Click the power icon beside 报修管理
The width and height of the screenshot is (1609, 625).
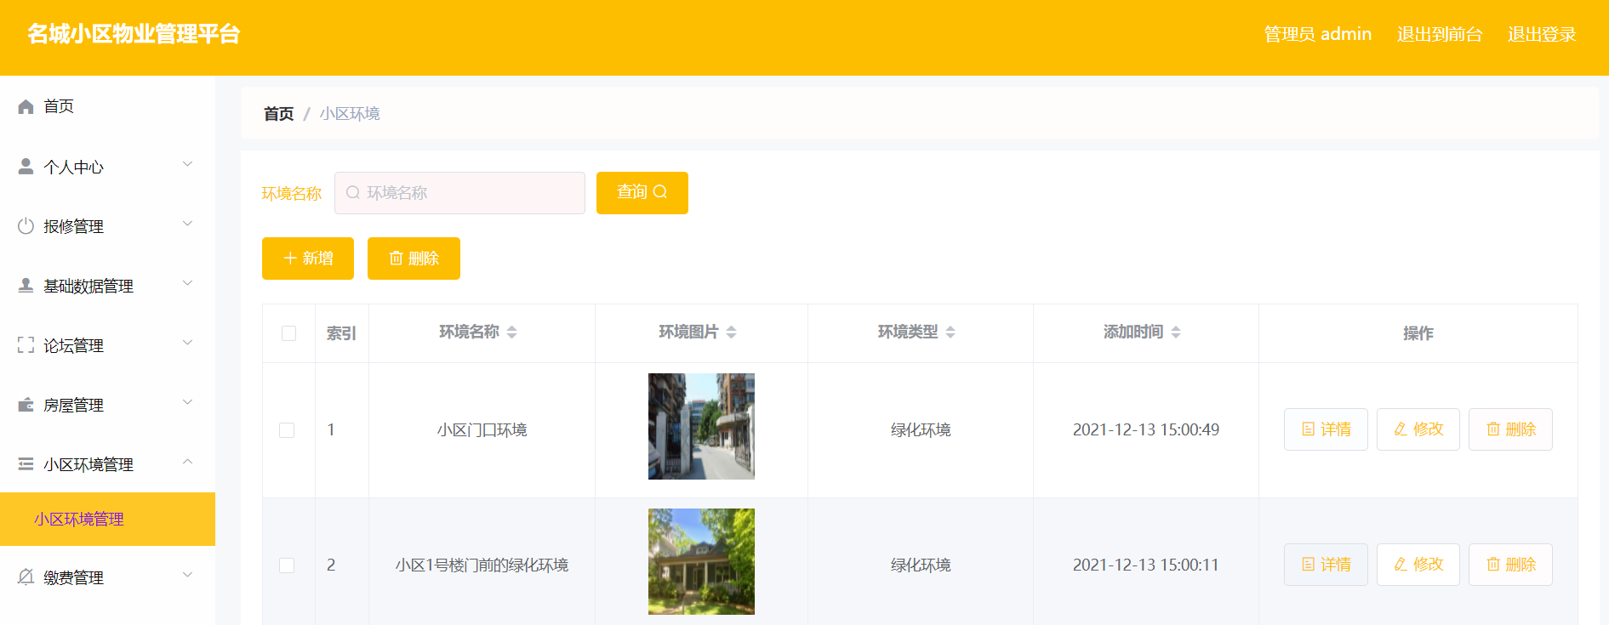(x=26, y=225)
